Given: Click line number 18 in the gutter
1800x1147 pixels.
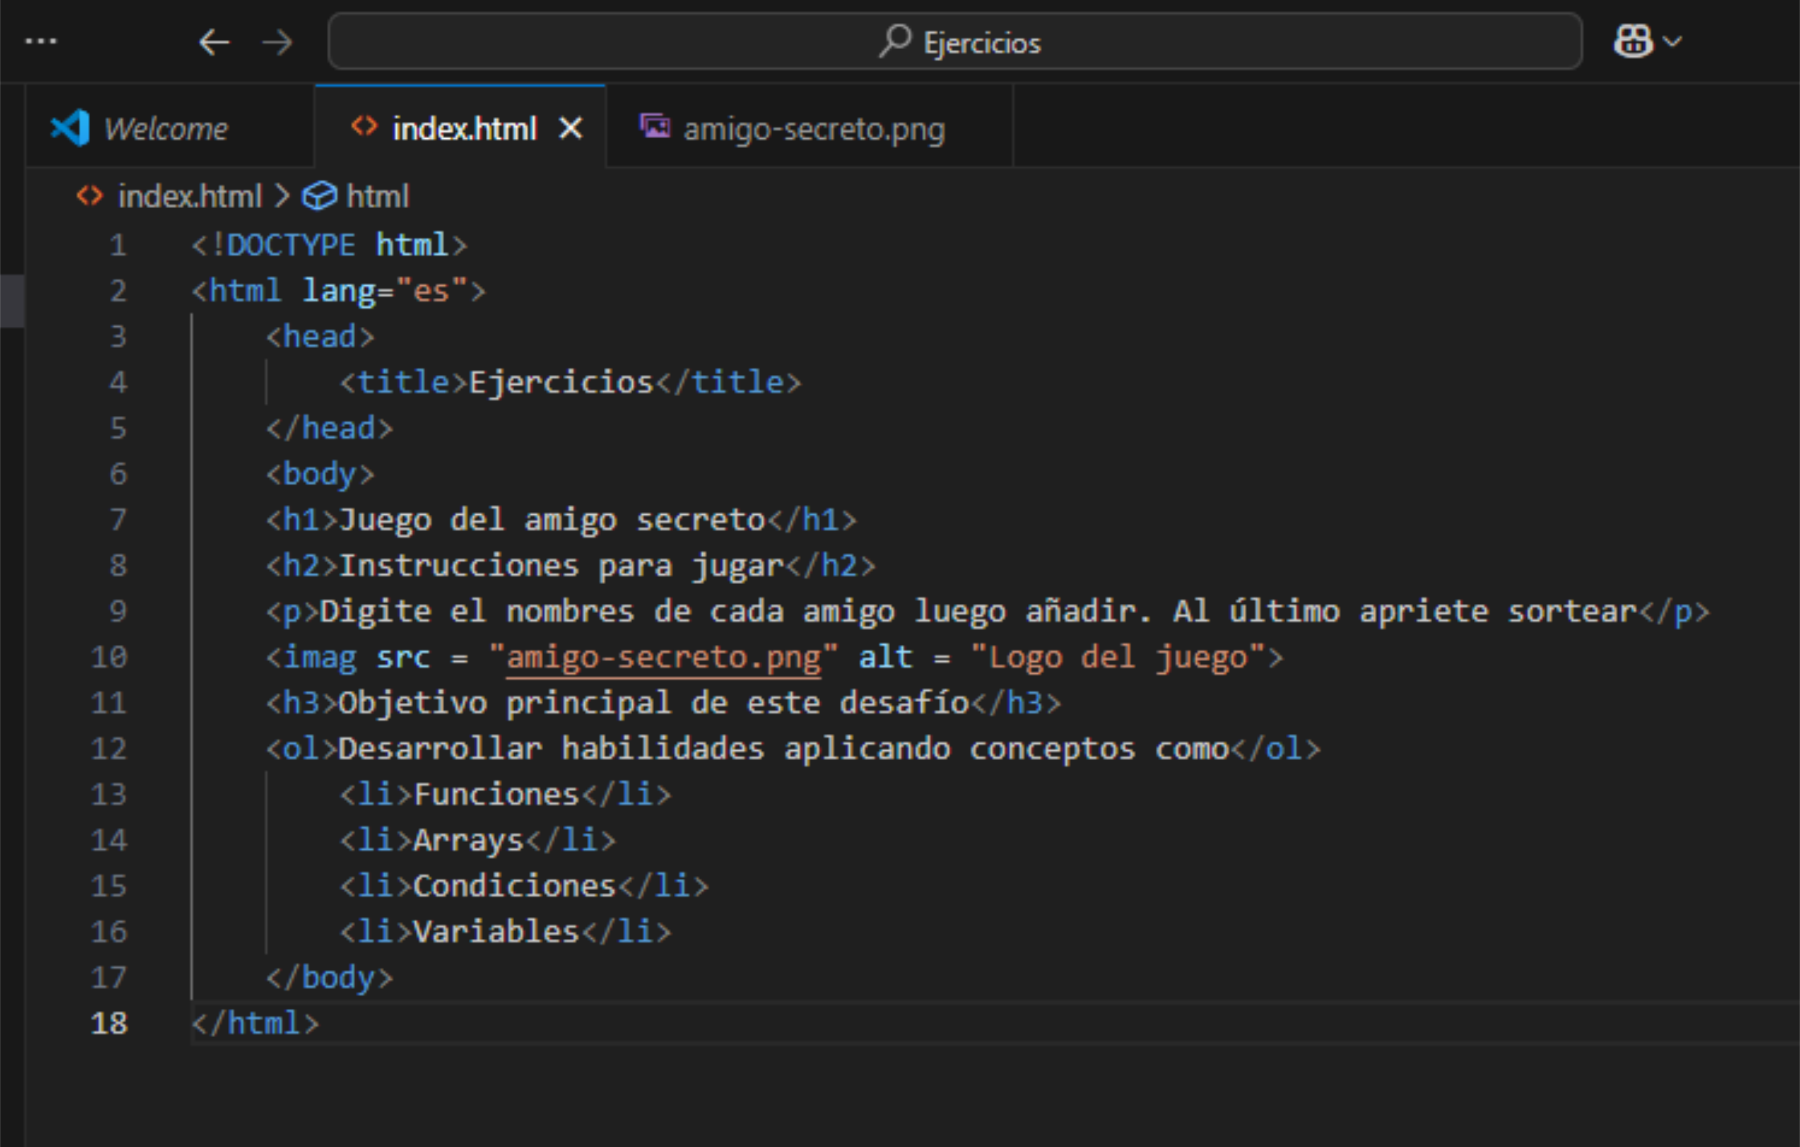Looking at the screenshot, I should [x=109, y=1023].
